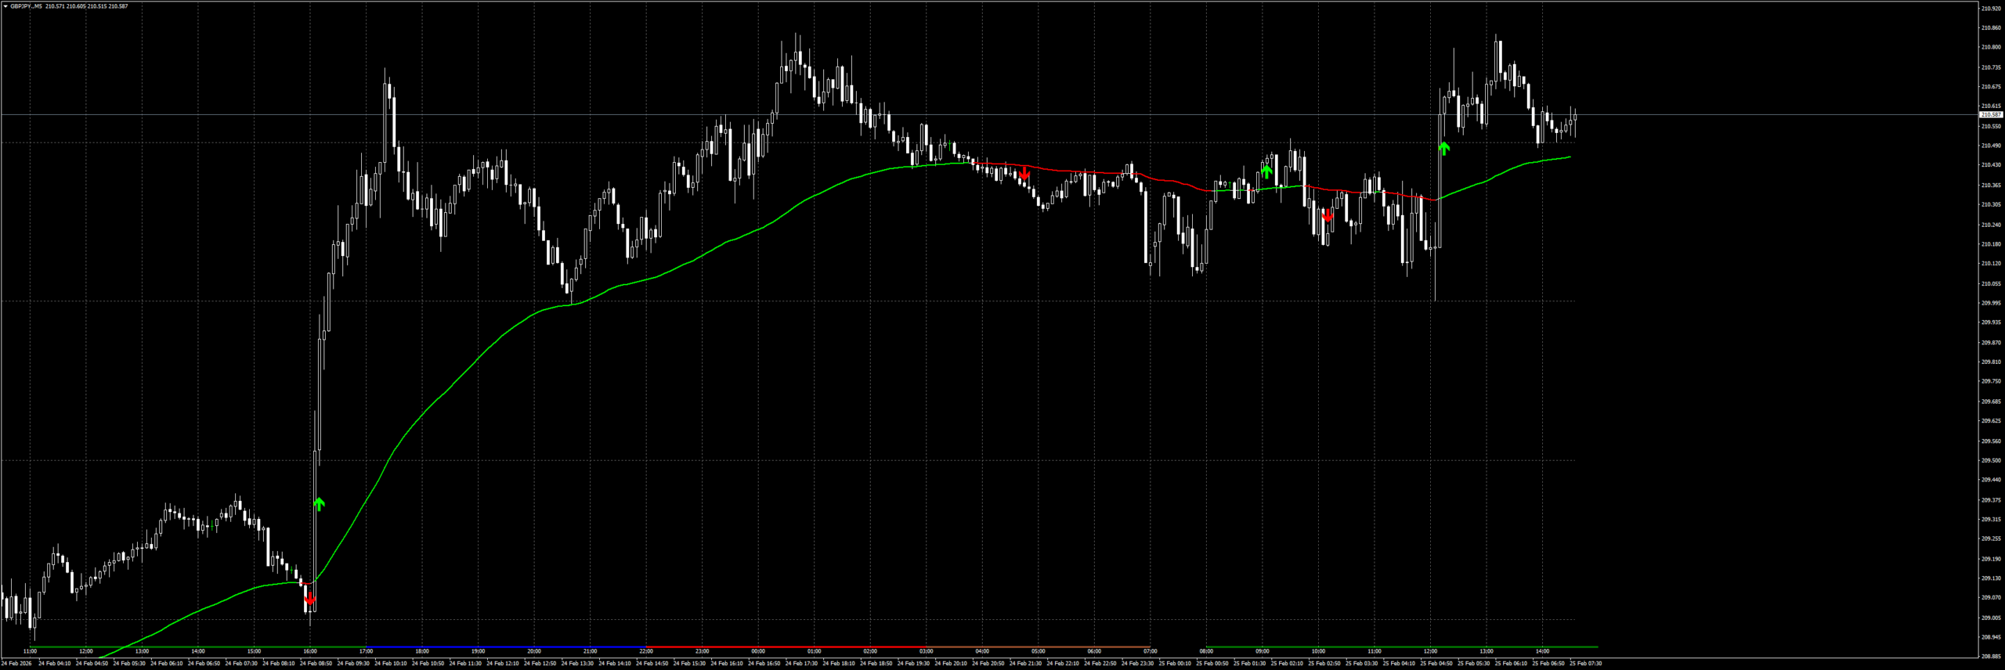Screen dimensions: 2005x670
Task: Select the red segment of moving average
Action: tap(1096, 172)
